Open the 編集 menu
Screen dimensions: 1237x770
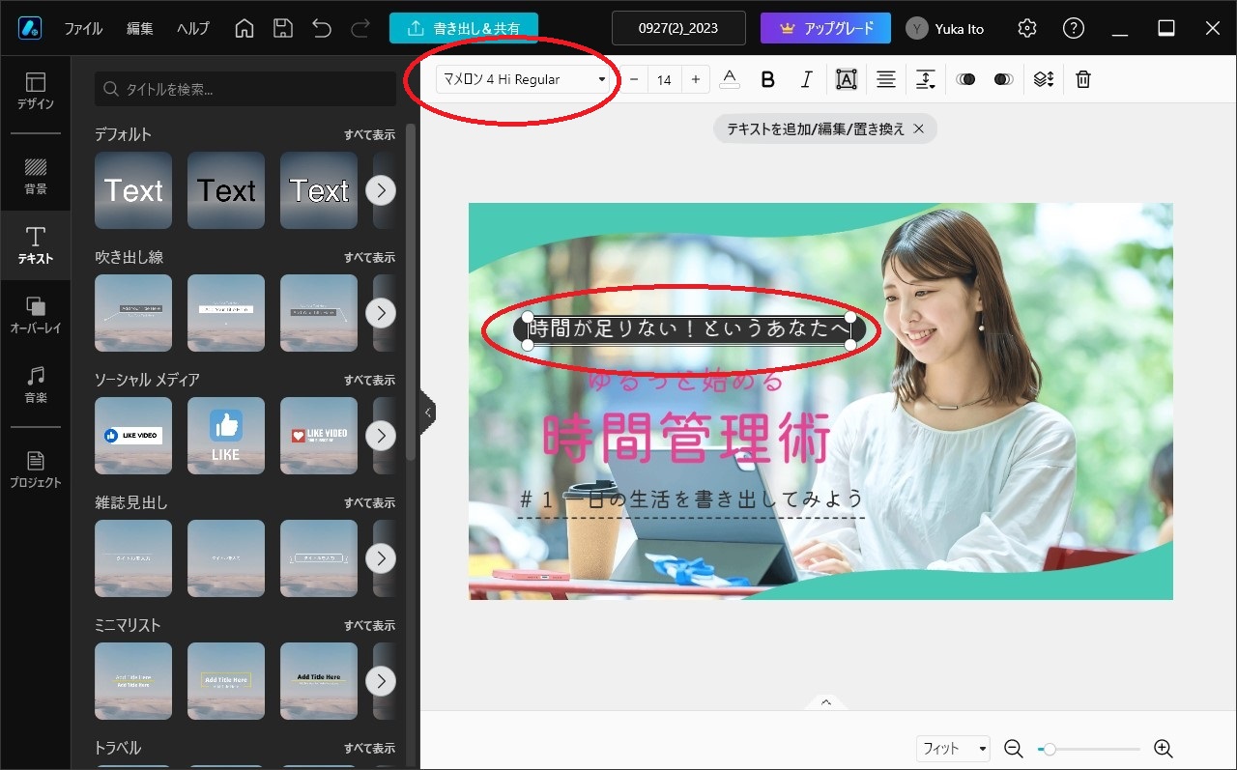[x=140, y=28]
